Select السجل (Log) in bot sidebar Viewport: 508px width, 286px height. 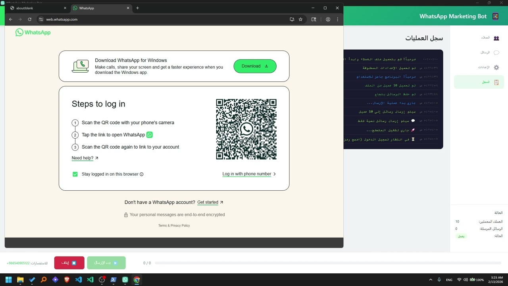click(x=479, y=82)
